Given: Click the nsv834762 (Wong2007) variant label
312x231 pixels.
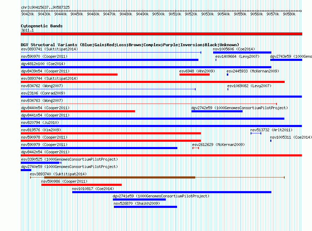Looking at the screenshot, I should pos(42,86).
